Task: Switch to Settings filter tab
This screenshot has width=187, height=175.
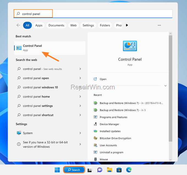Action: pyautogui.click(x=88, y=25)
